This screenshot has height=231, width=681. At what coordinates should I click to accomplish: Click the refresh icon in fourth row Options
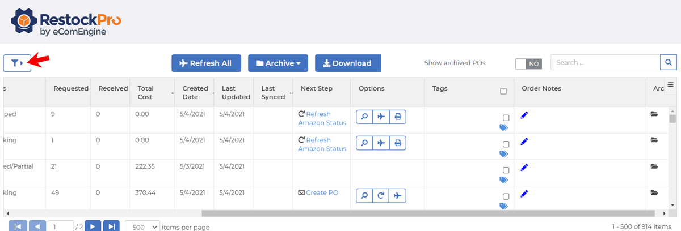pos(381,195)
